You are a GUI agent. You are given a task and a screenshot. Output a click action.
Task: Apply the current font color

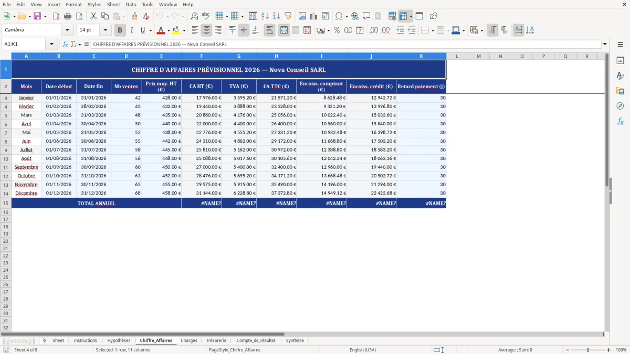(161, 30)
